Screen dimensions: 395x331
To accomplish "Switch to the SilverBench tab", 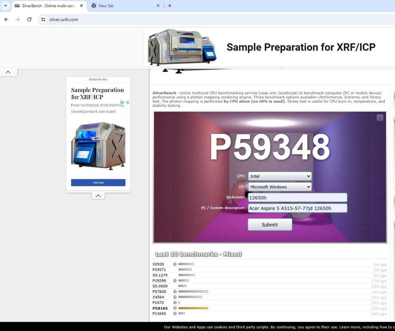I will coord(49,6).
